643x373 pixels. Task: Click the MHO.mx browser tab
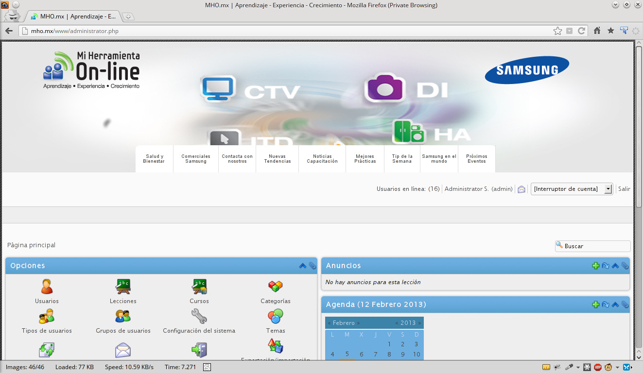click(x=73, y=16)
